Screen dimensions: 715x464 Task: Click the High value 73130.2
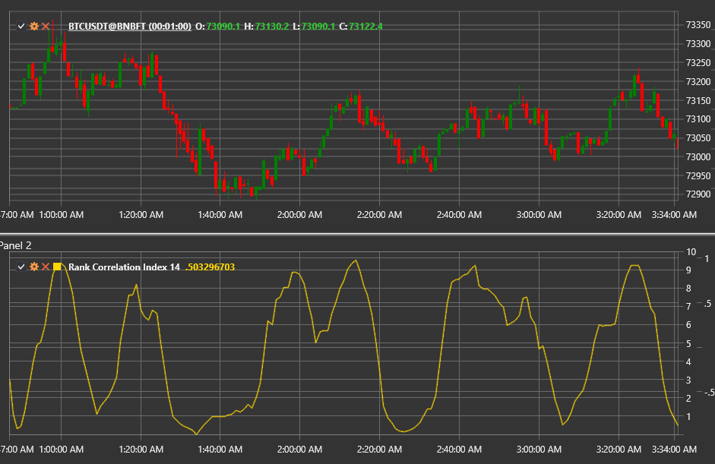pos(272,27)
